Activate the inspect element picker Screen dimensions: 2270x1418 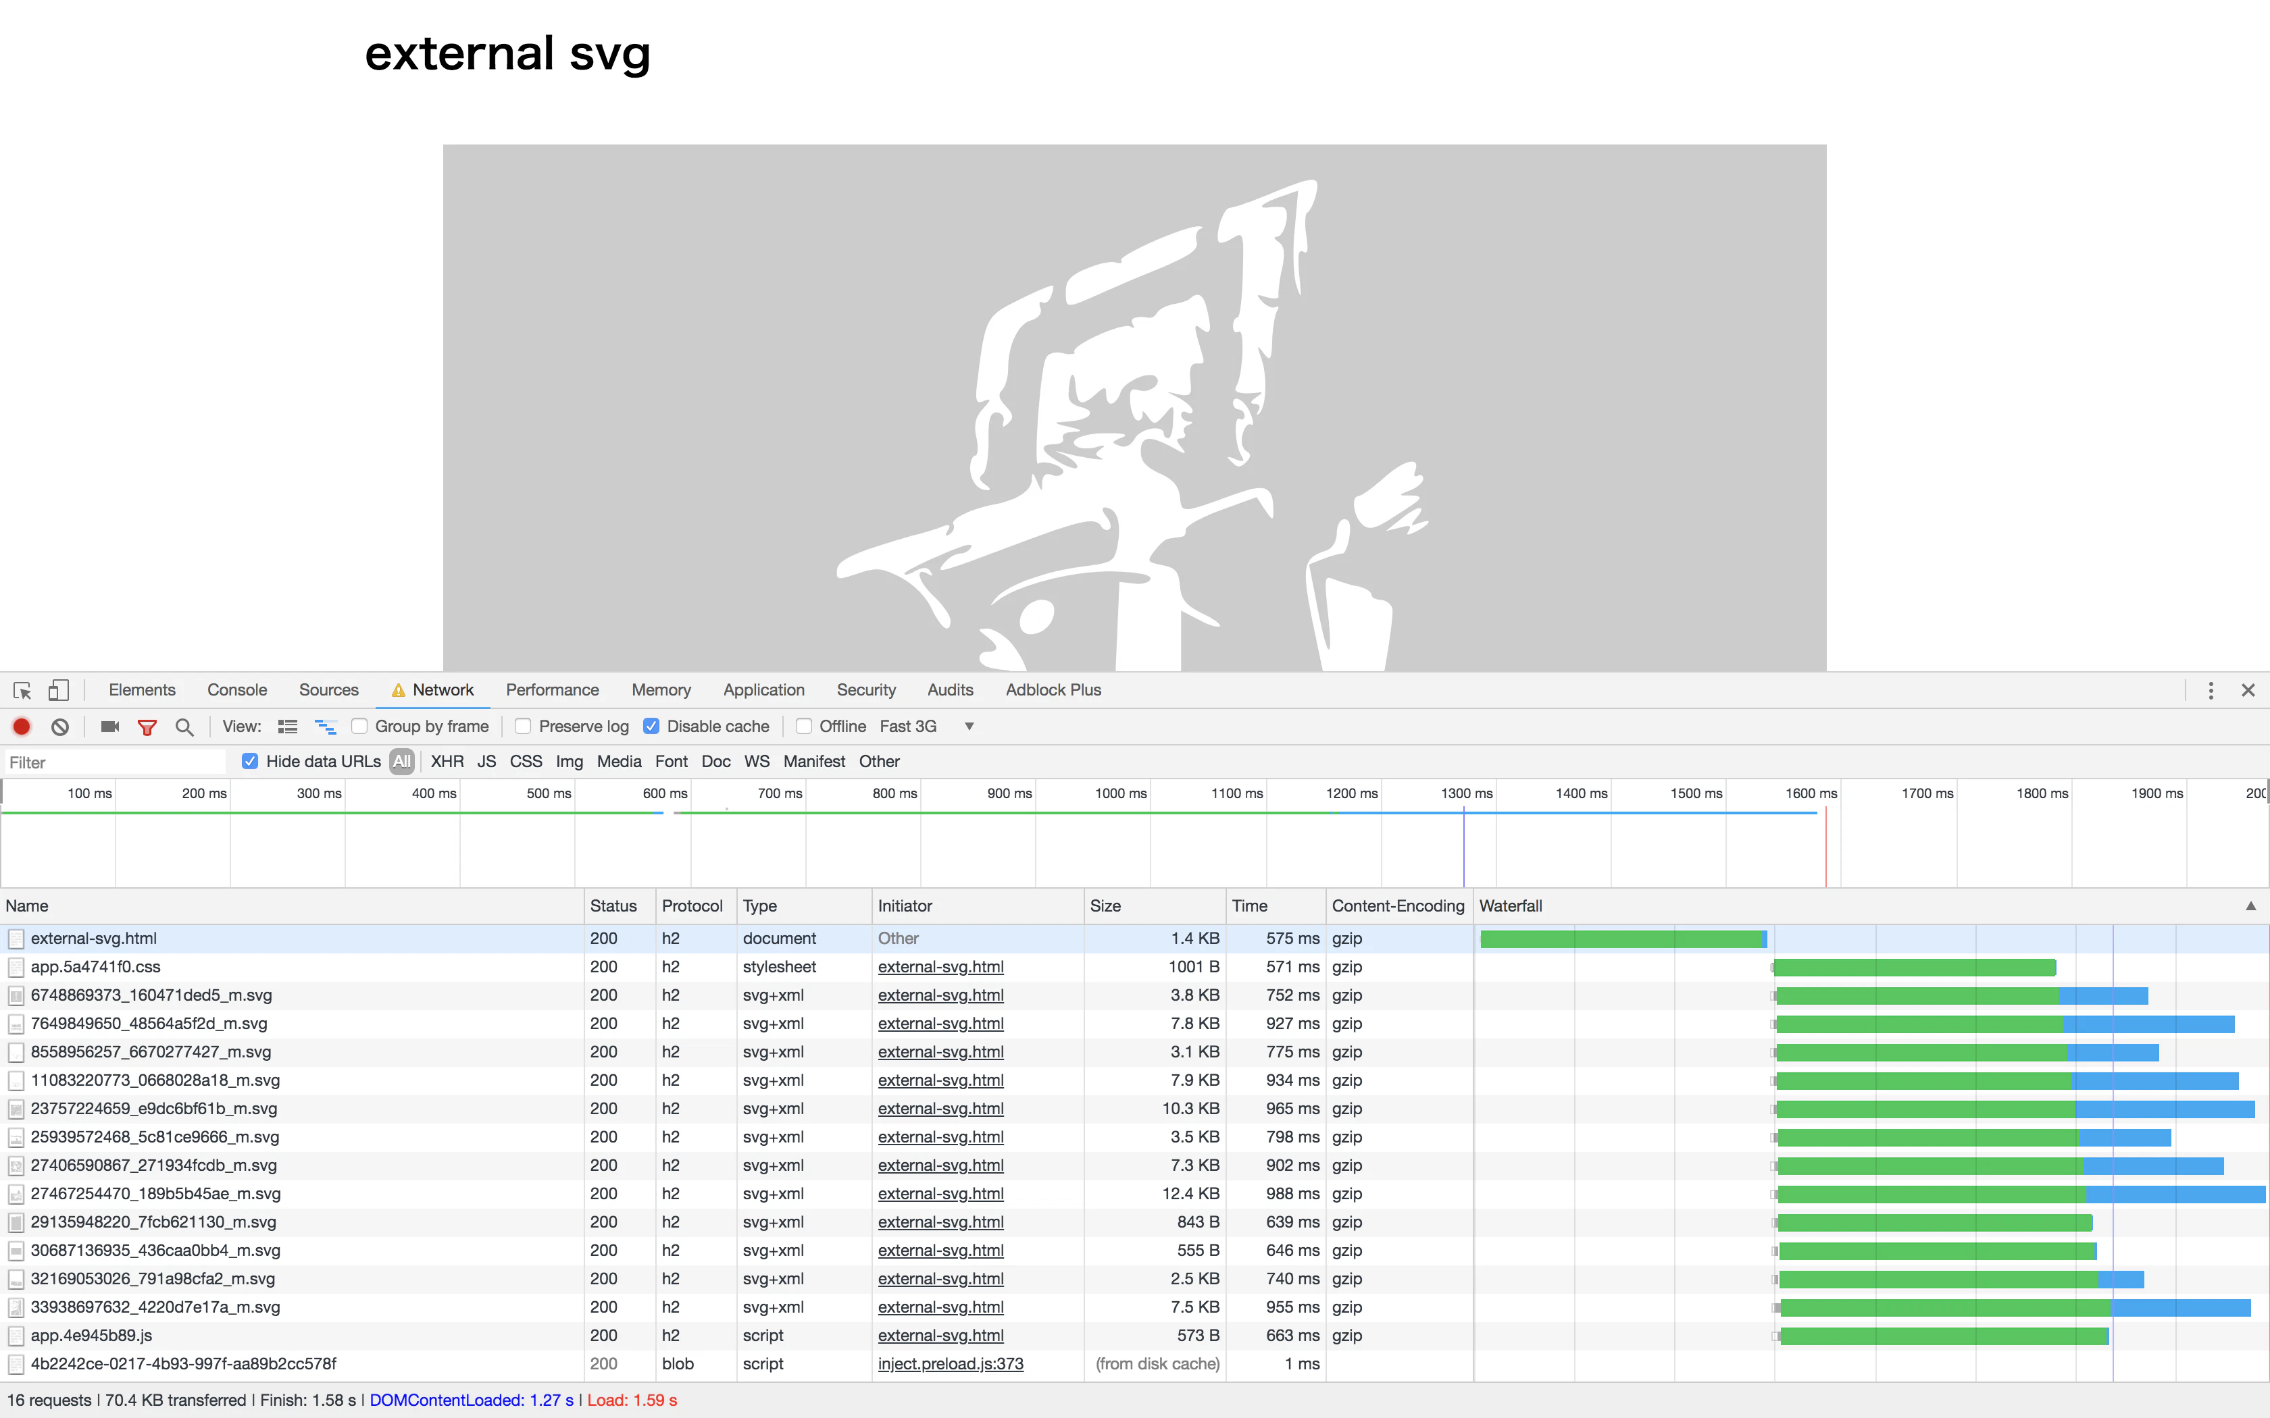pos(22,690)
